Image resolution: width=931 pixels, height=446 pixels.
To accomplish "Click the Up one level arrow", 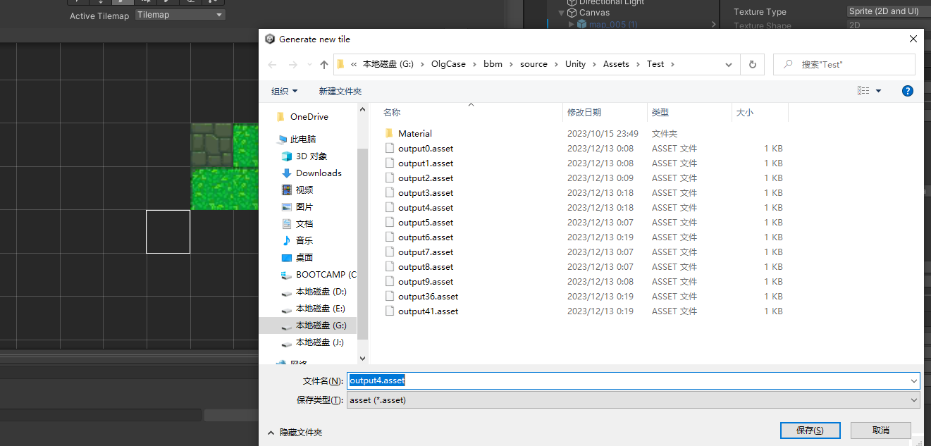I will (x=324, y=64).
